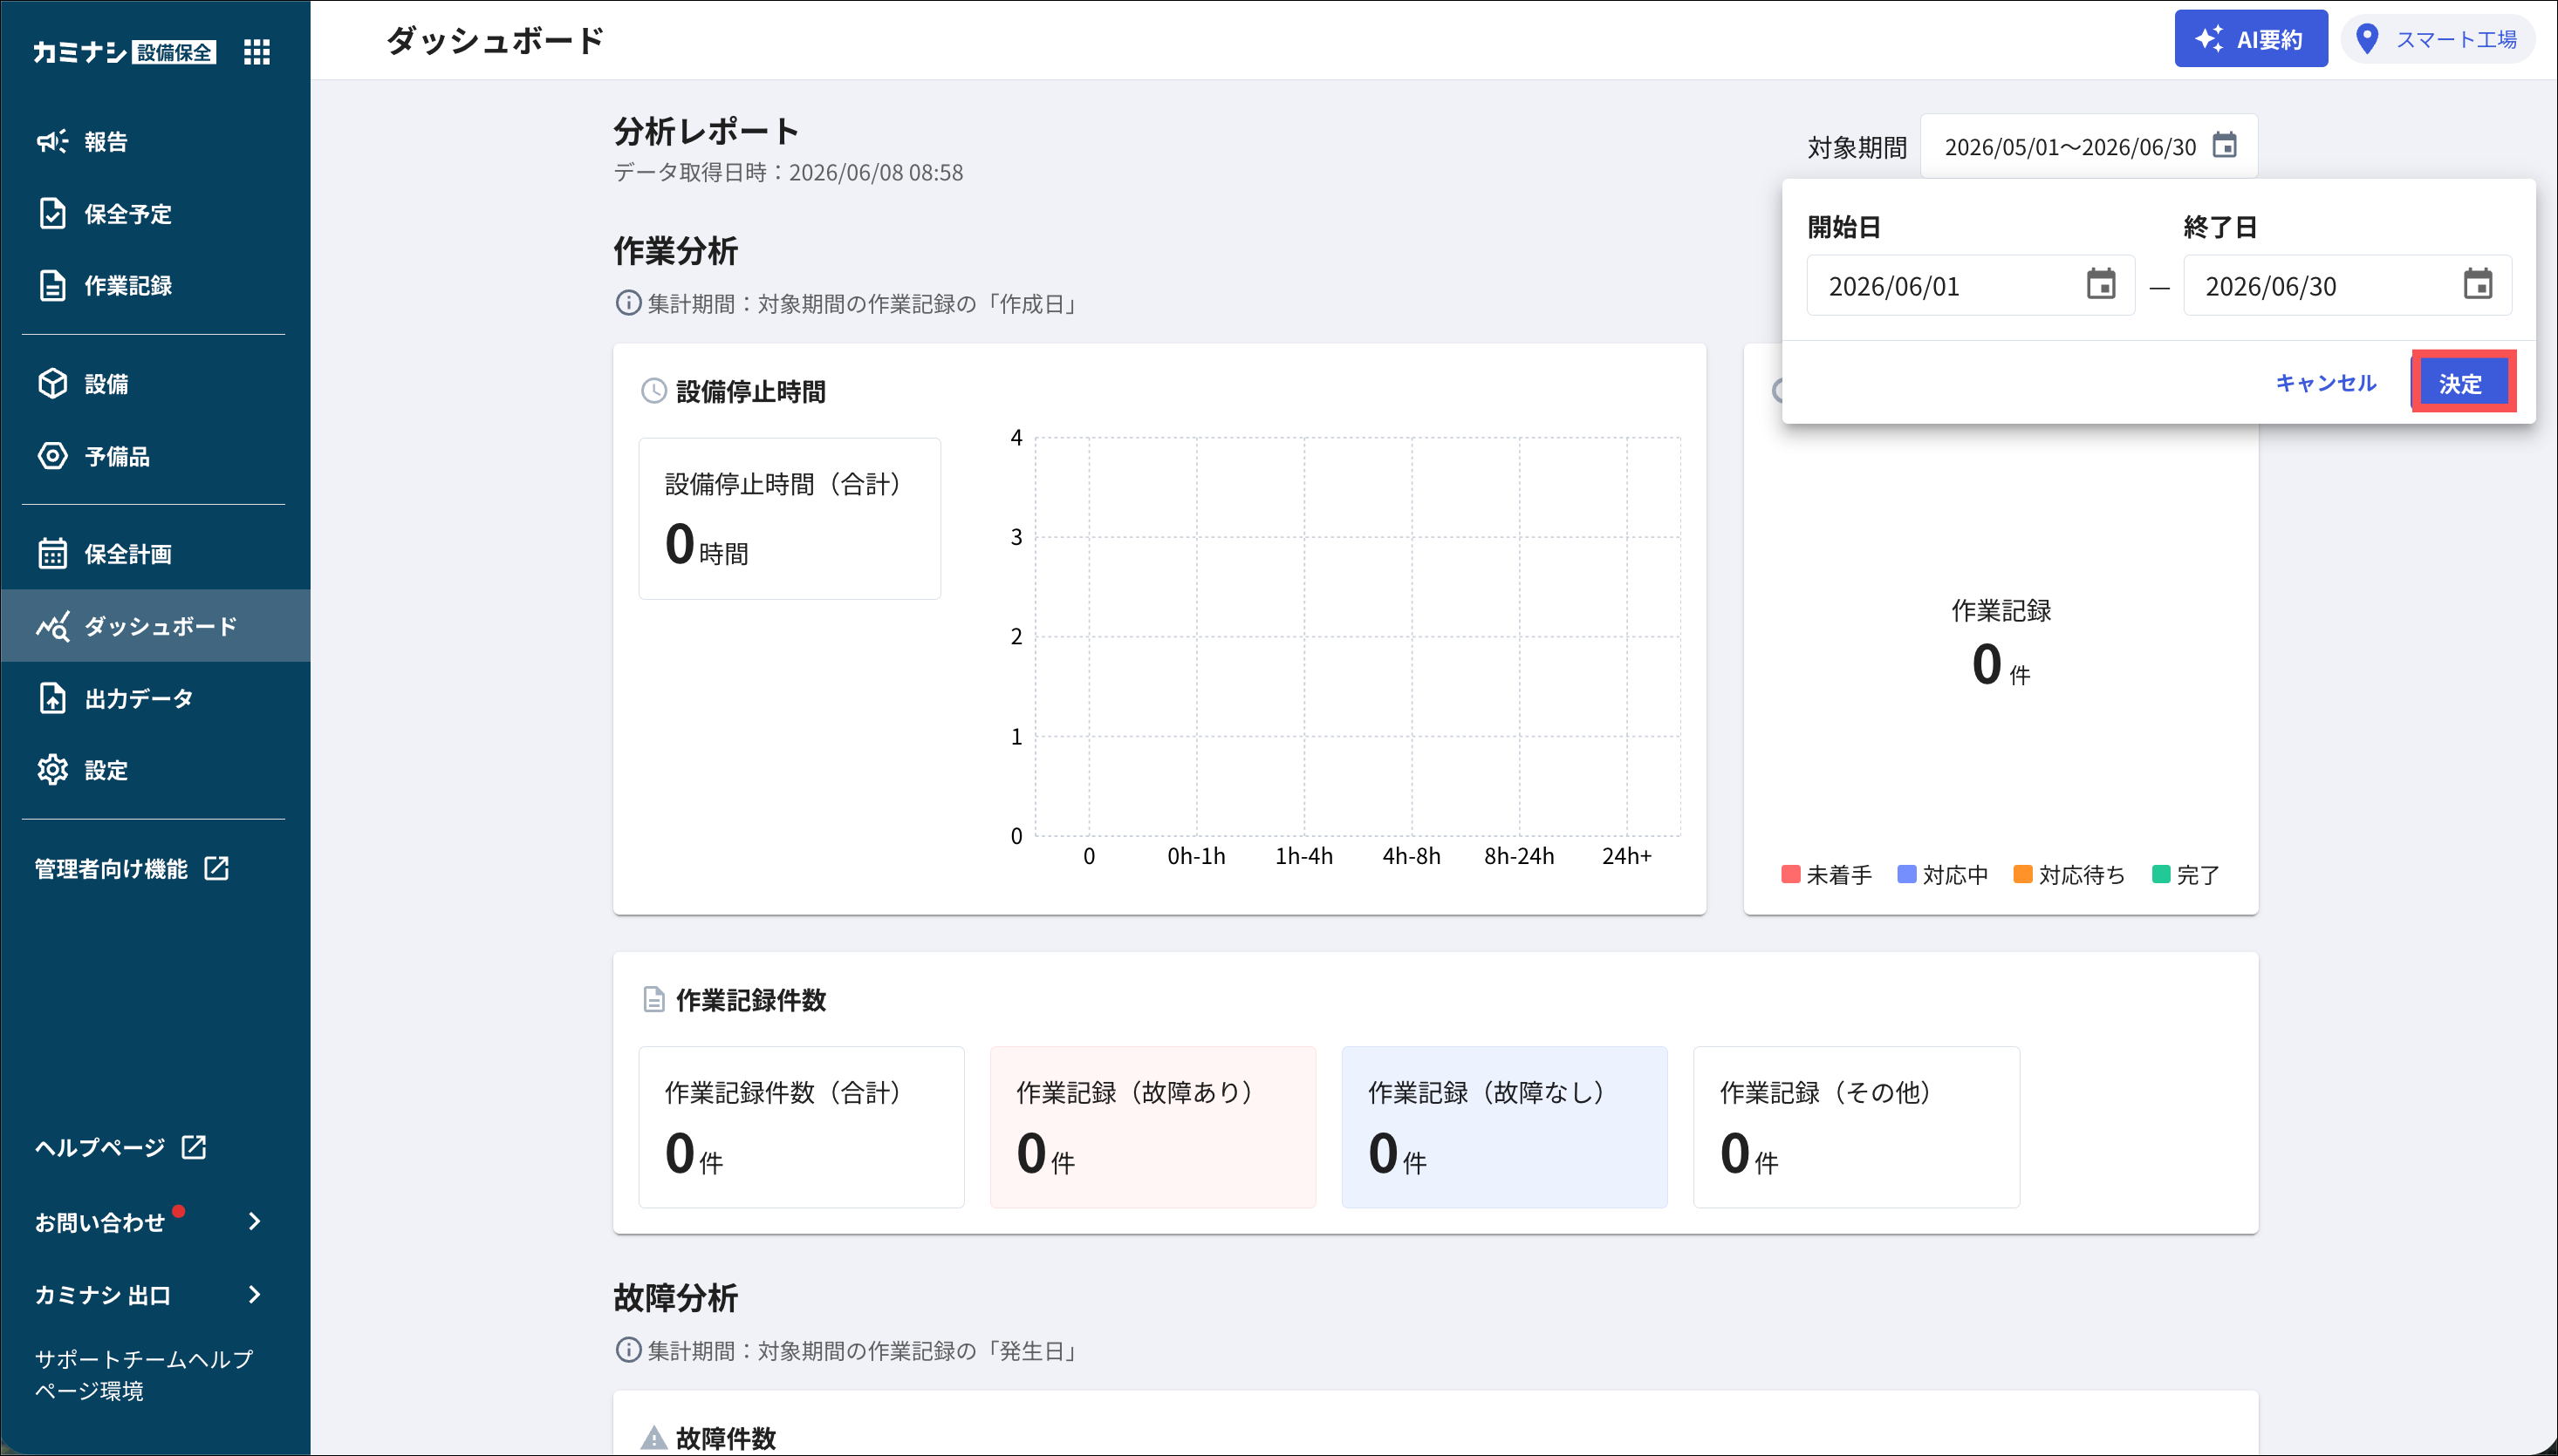This screenshot has width=2558, height=1456.
Task: Click the キャンセル button
Action: [2326, 383]
